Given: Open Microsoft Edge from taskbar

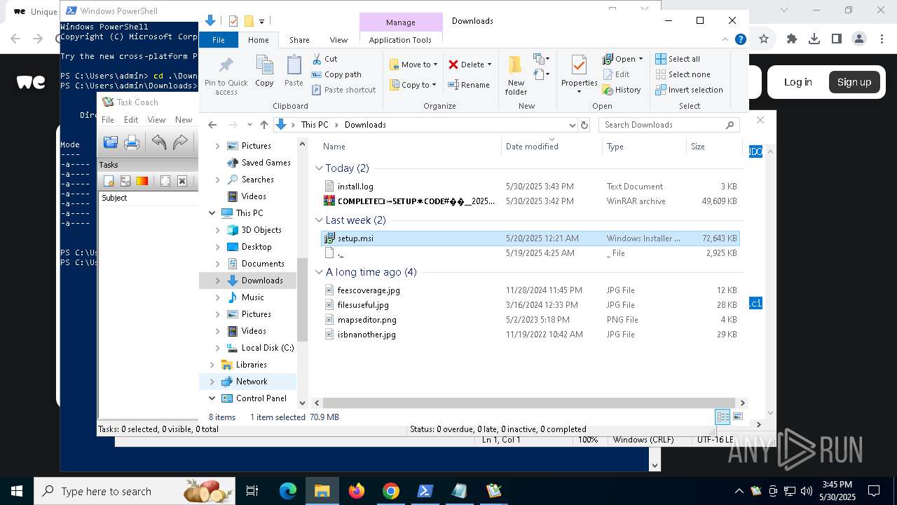Looking at the screenshot, I should click(x=288, y=491).
